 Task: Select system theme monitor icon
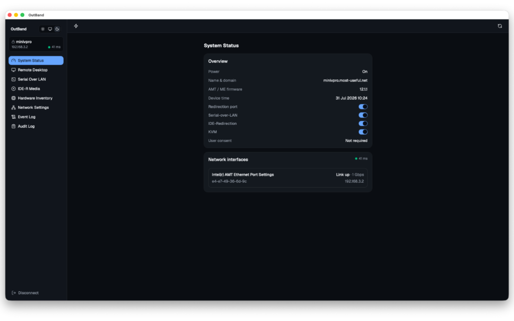click(50, 29)
